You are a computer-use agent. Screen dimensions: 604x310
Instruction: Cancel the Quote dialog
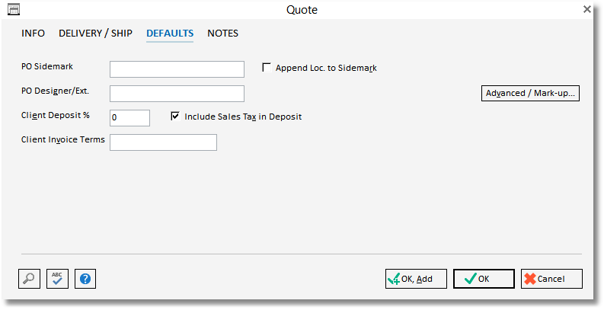pyautogui.click(x=551, y=279)
